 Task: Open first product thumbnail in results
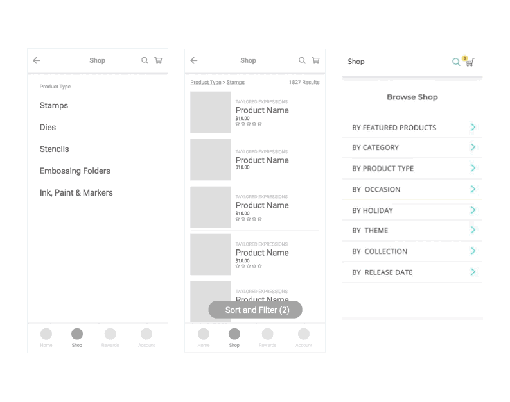point(211,112)
